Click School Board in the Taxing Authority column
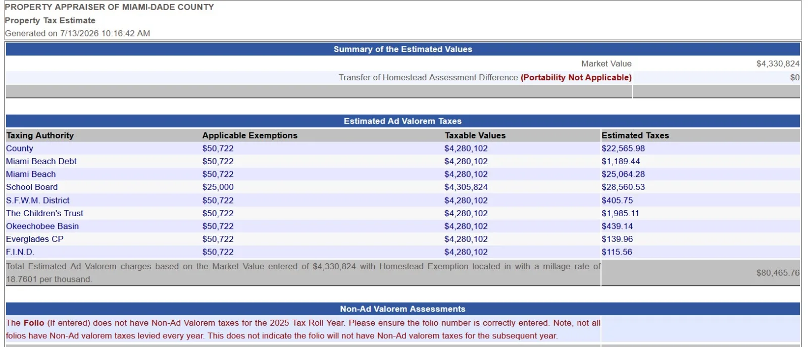The image size is (808, 347). 32,187
